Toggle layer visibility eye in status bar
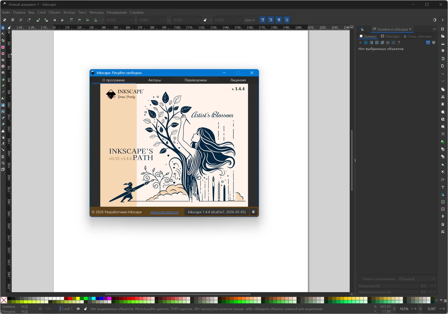 click(x=78, y=309)
